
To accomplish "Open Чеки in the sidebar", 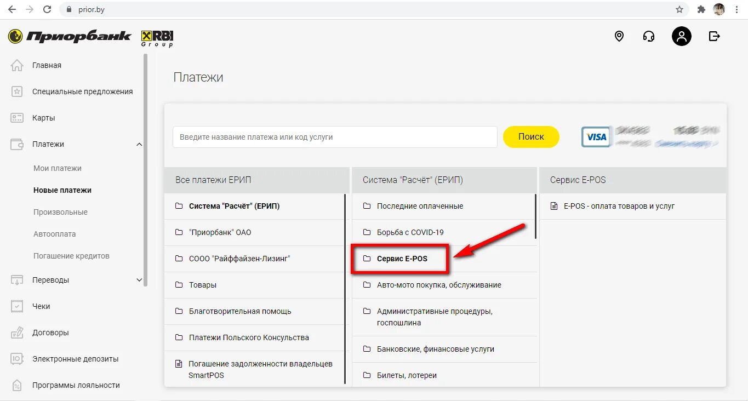I will (41, 306).
